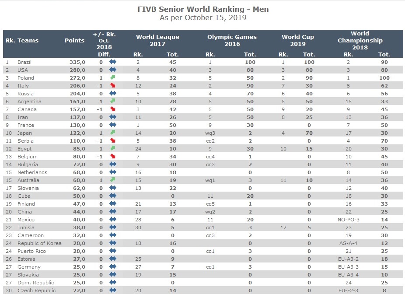Click the red down arrow in Belgium row

112,156
